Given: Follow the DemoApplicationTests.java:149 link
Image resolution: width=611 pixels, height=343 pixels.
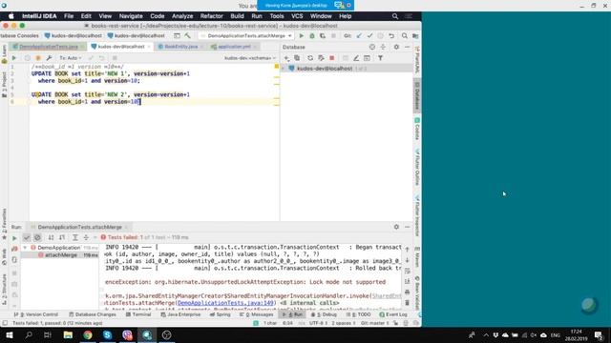Looking at the screenshot, I should [x=226, y=303].
